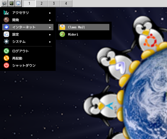Image resolution: width=167 pixels, height=139 pixels.
Task: Click the green ログアウト icon
Action: tap(6, 51)
